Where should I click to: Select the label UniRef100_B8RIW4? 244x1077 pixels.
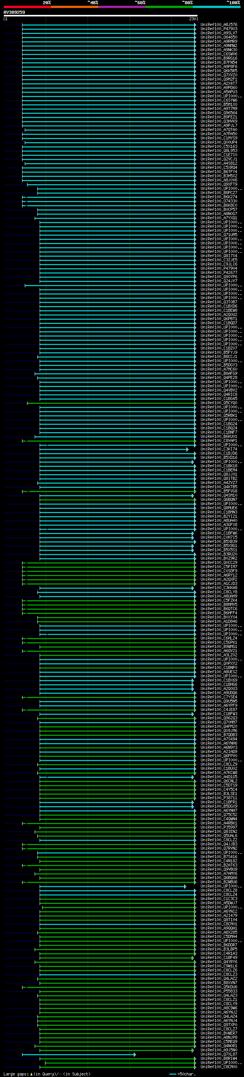[219, 1059]
